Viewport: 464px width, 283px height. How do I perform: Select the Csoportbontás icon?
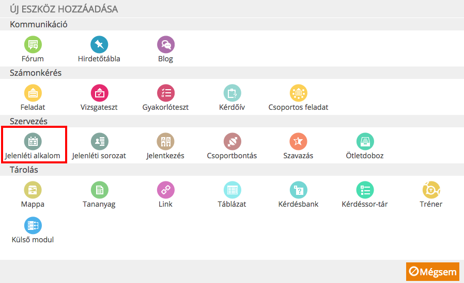[x=233, y=141]
